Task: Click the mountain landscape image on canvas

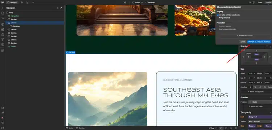Action: click(108, 99)
